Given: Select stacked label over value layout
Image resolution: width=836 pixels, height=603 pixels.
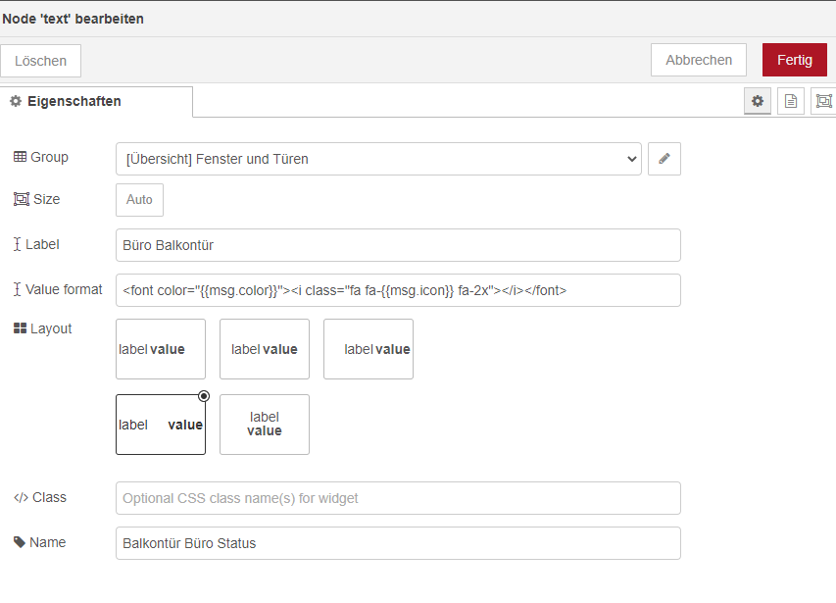Looking at the screenshot, I should tap(265, 425).
